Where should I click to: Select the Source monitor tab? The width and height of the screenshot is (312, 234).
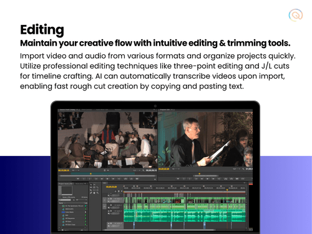67,110
